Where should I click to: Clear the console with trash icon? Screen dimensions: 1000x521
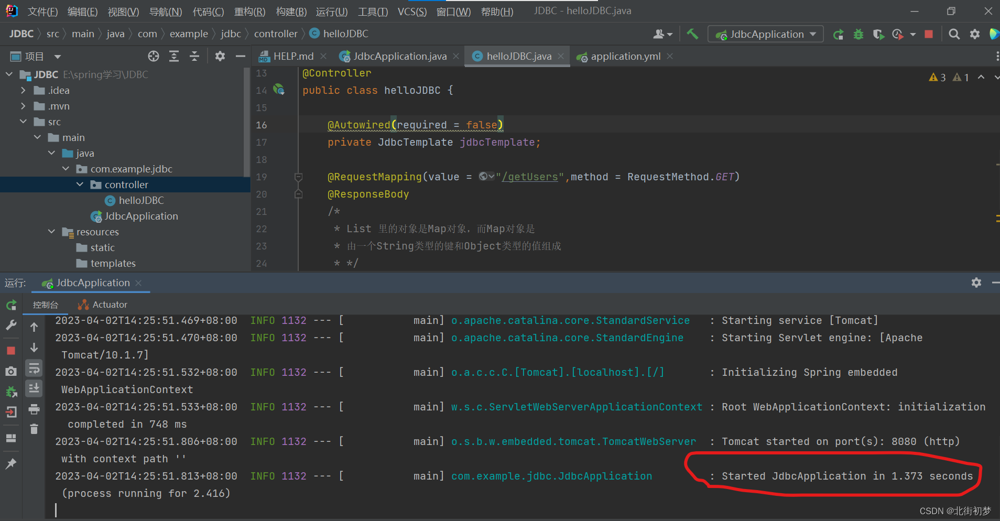coord(34,429)
